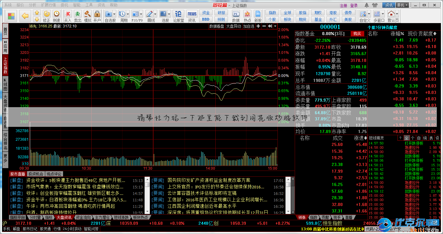
Task: Open the 周期 clock period icon
Action: coord(122,14)
